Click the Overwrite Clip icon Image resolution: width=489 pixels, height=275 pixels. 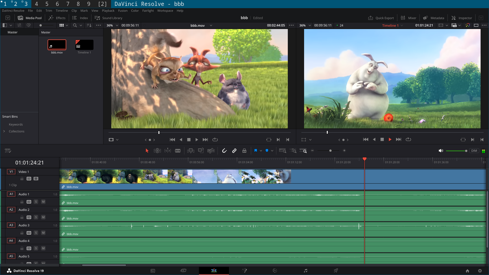(x=201, y=151)
